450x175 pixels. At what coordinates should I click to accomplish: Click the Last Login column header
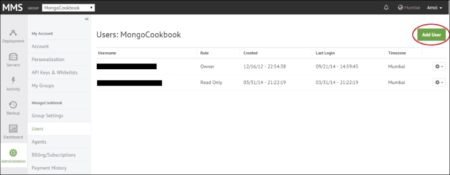point(325,53)
